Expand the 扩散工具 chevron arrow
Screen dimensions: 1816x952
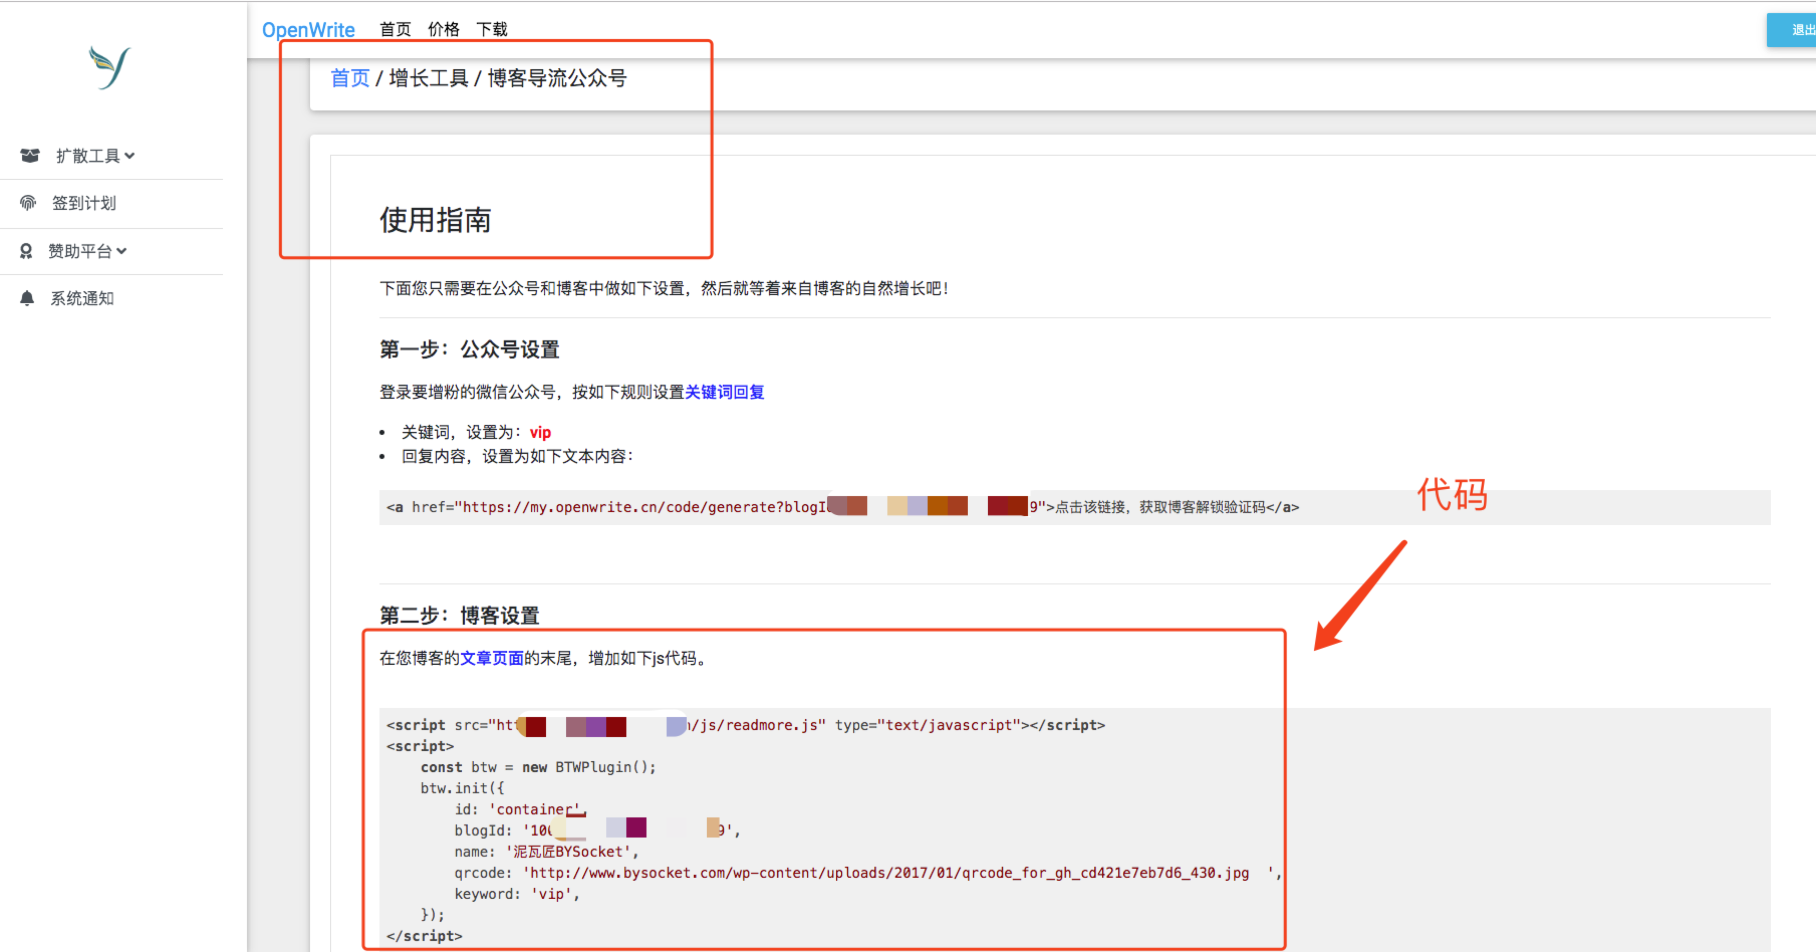129,156
